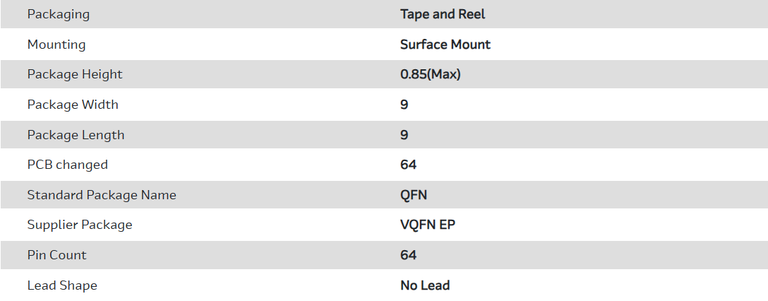
Task: Click the Pin Count label
Action: pyautogui.click(x=57, y=255)
